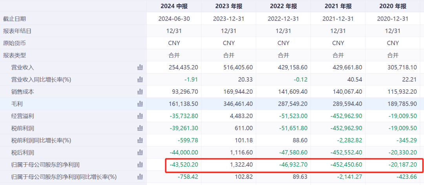This screenshot has width=424, height=185.
Task: Click revenue value 254,435.20
Action: click(183, 67)
